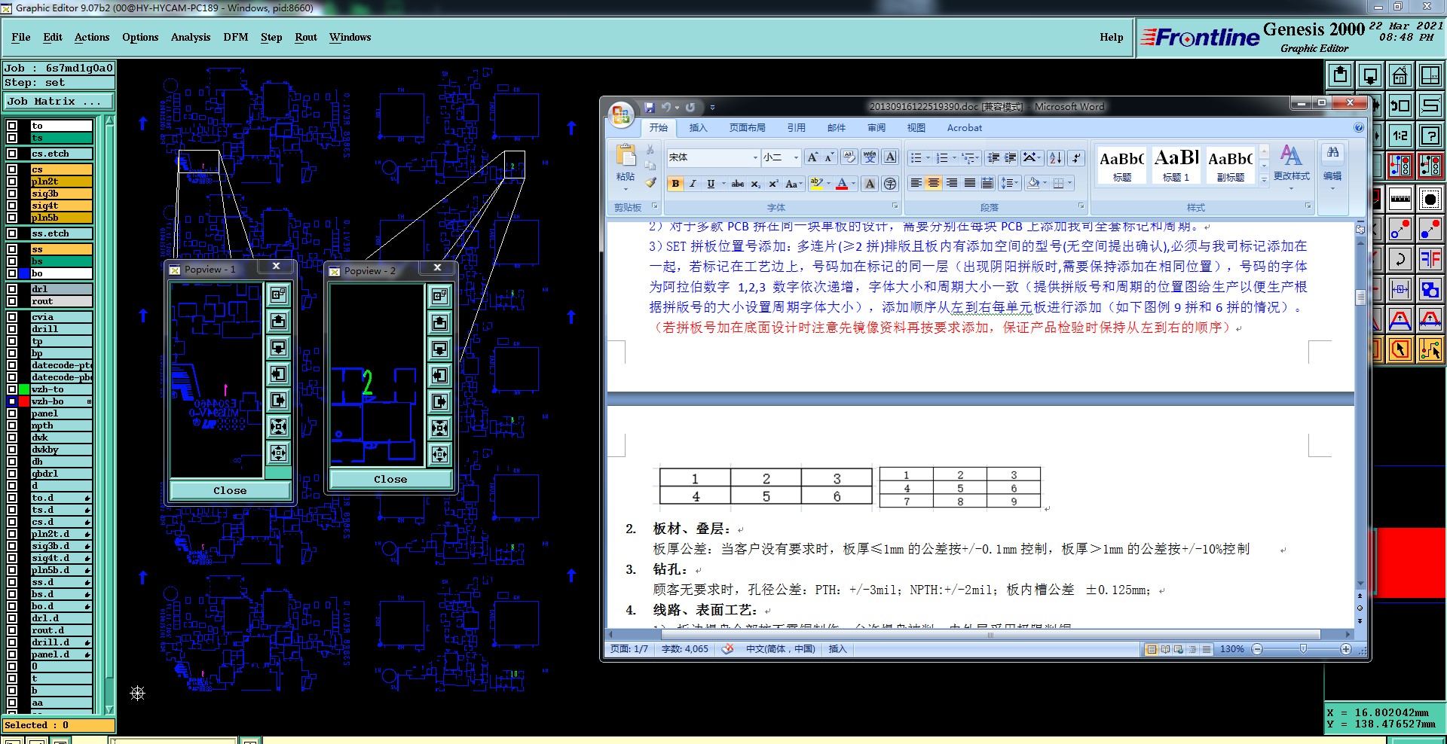
Task: Click the Bold button in Word
Action: (675, 184)
